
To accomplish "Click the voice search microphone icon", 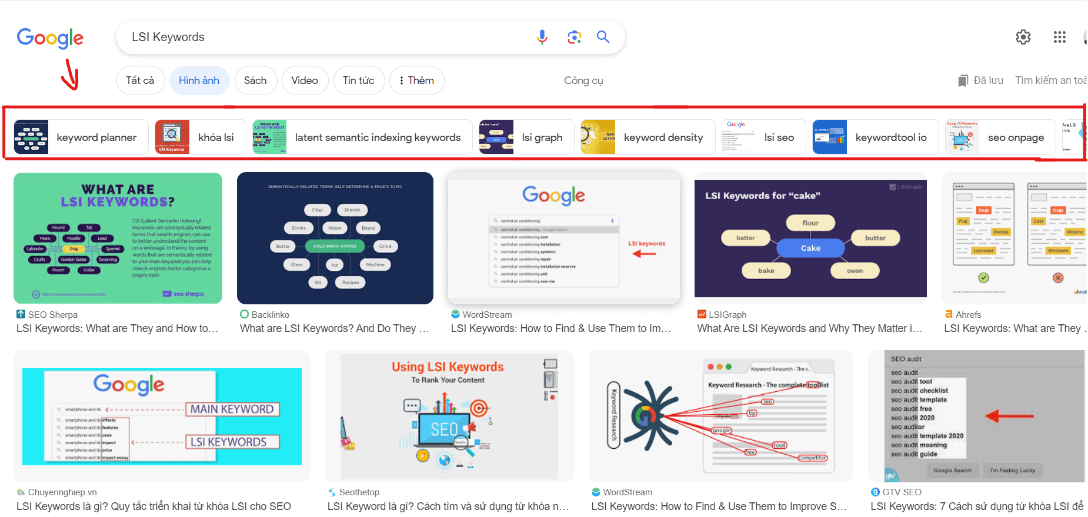I will click(542, 37).
